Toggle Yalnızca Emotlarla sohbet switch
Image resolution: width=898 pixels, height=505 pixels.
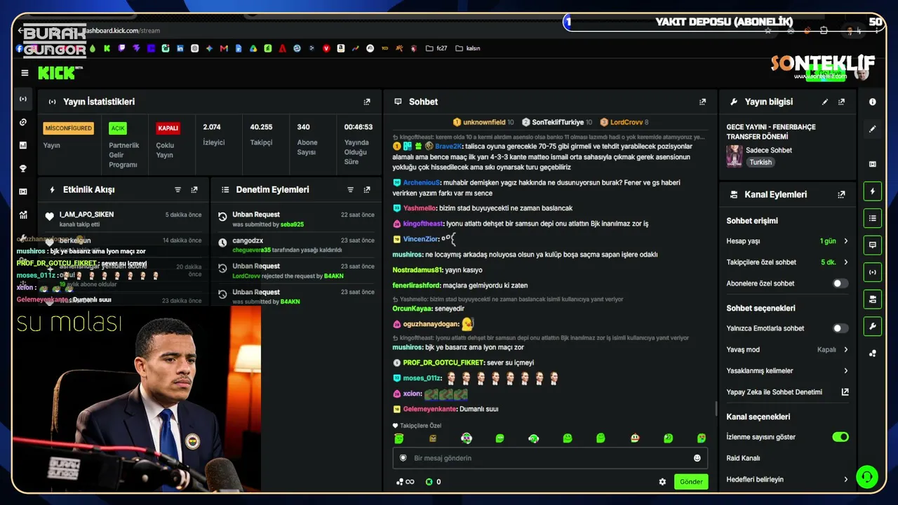pyautogui.click(x=840, y=328)
